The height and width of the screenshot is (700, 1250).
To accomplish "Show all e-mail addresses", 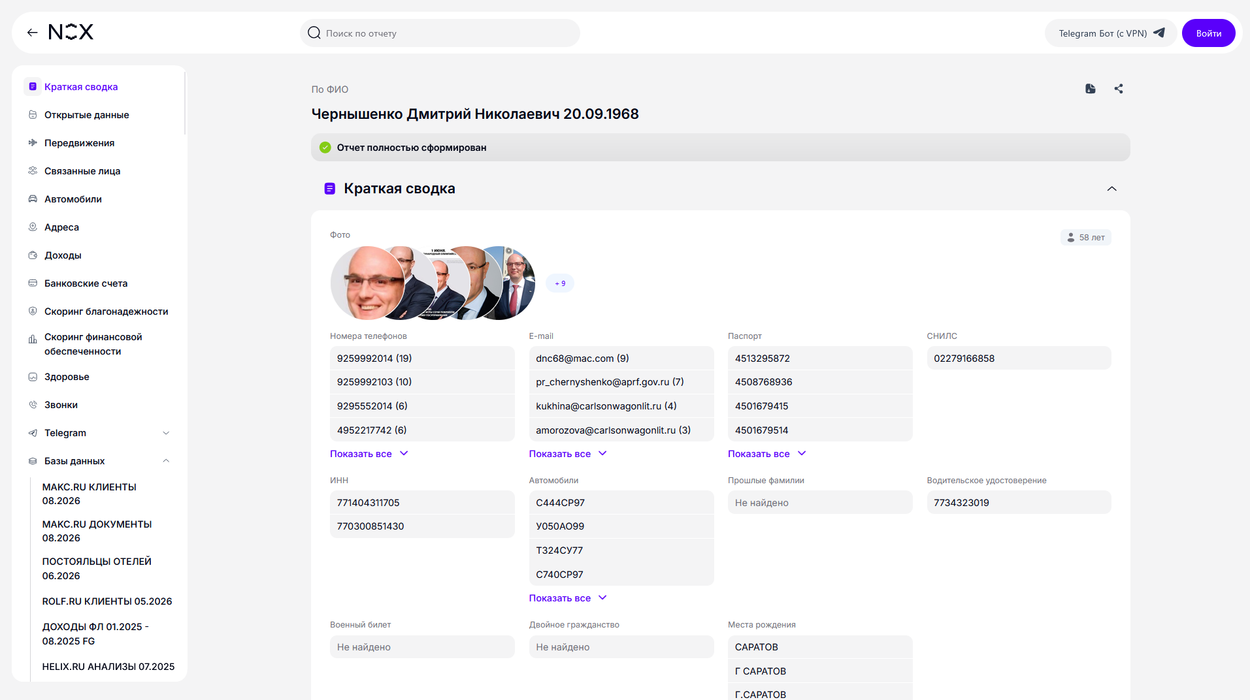I will point(568,454).
